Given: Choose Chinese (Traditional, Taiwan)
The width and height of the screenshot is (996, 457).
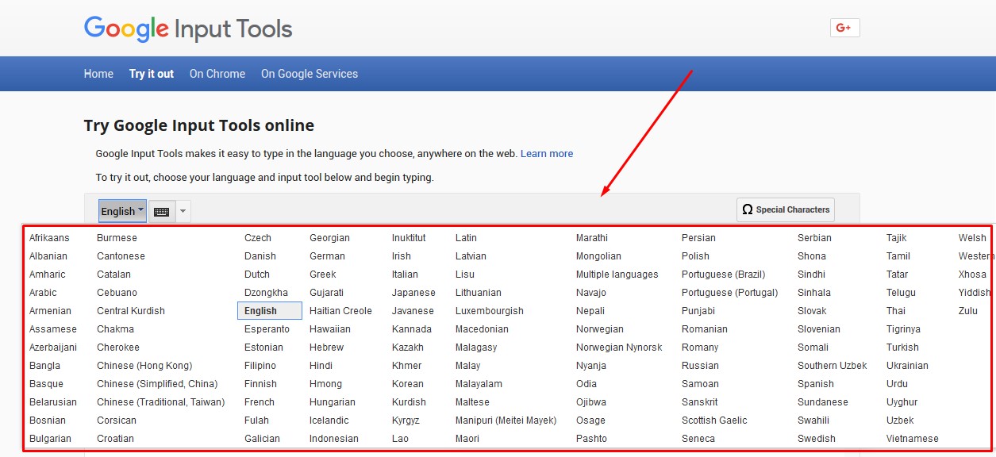Looking at the screenshot, I should pos(160,402).
